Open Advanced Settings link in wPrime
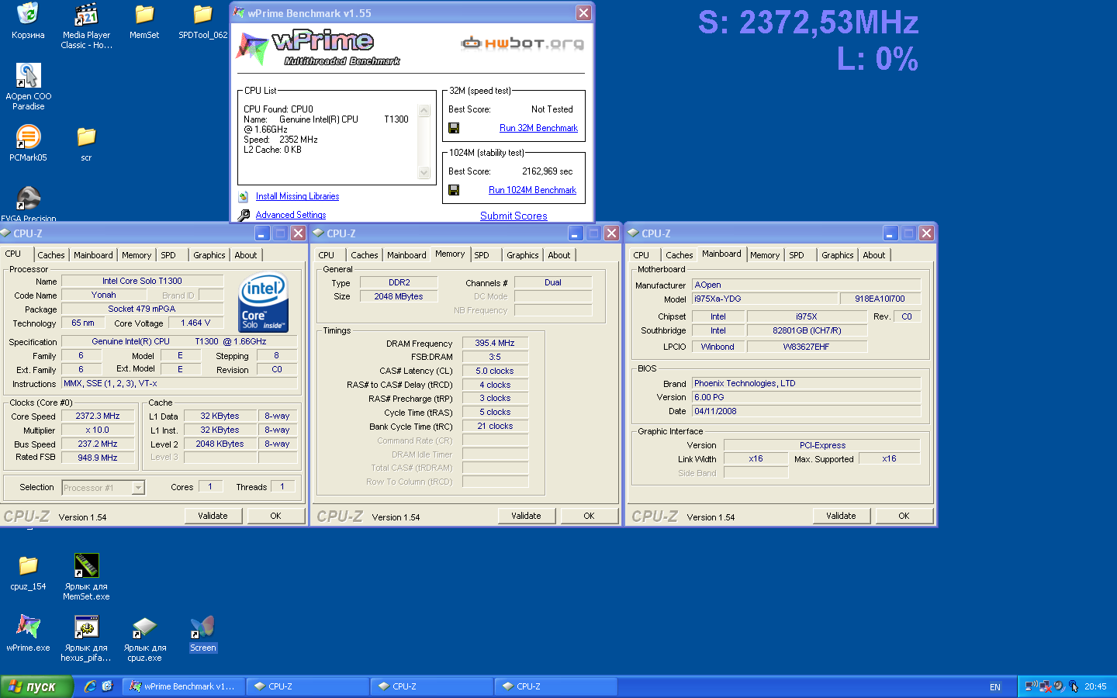 (291, 216)
